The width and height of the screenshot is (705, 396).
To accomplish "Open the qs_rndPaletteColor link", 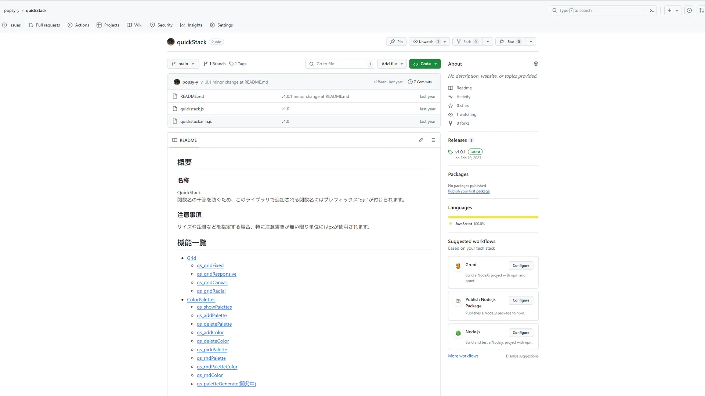I will pos(217,367).
